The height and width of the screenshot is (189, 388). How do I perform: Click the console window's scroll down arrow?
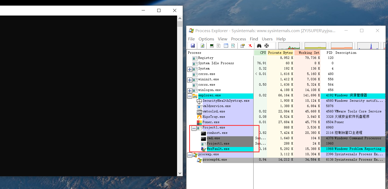pos(180,173)
